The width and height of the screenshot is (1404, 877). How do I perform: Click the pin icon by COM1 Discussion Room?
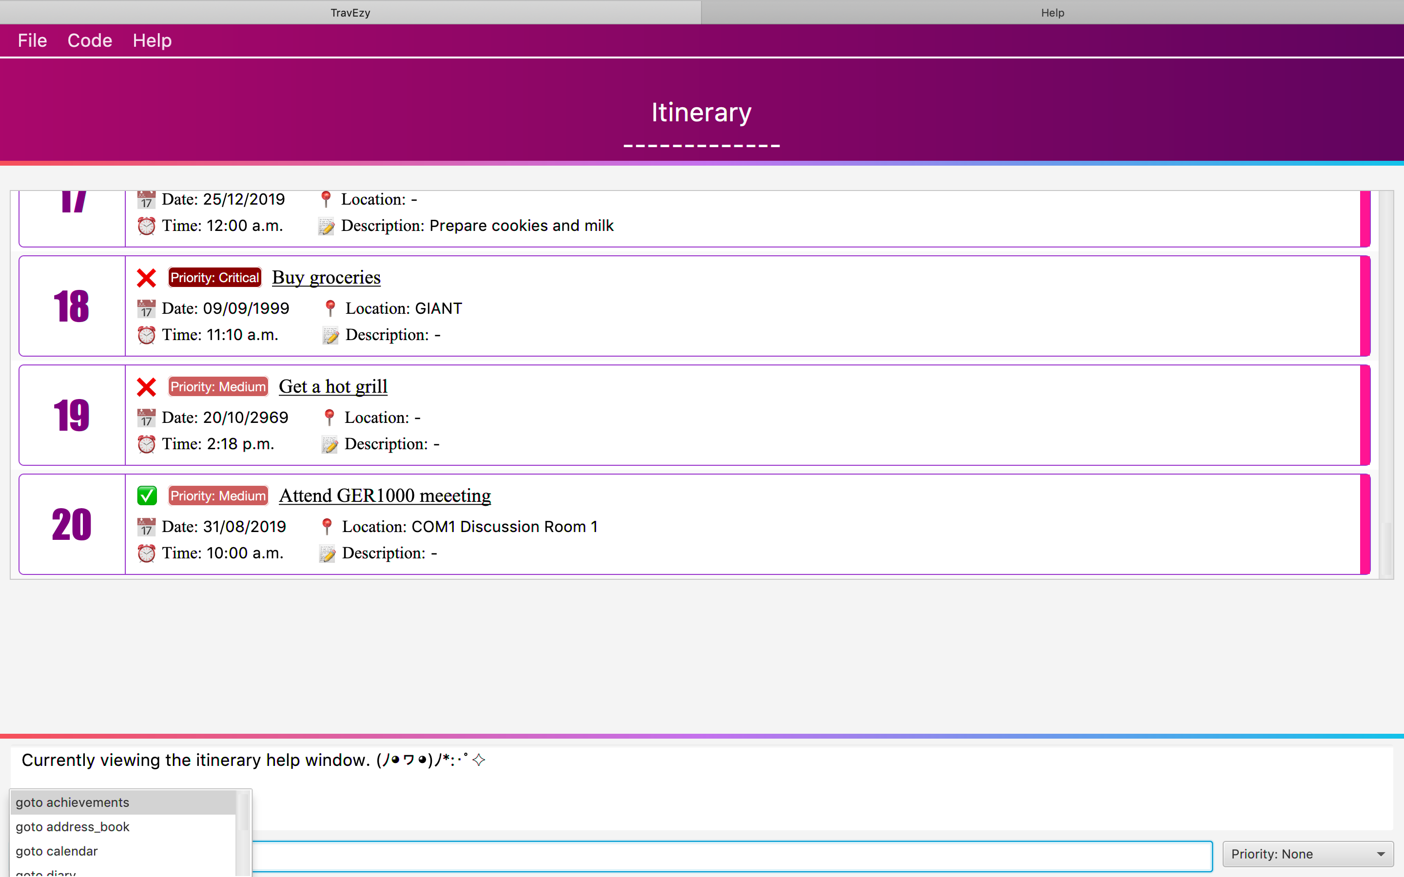(x=327, y=527)
